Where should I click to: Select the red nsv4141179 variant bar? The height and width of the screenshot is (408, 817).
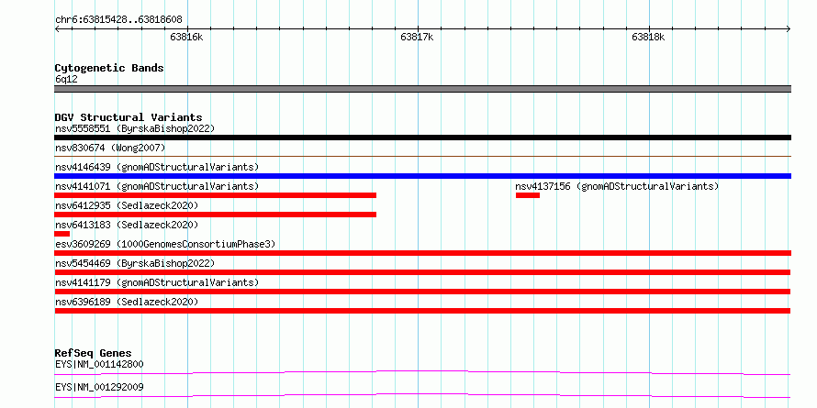pos(422,292)
